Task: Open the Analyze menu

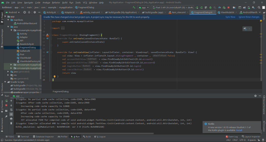Action: click(46, 3)
